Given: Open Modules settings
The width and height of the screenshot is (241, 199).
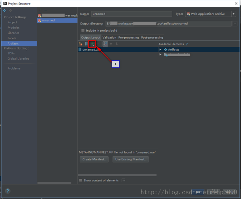Looking at the screenshot, I should coord(13,28).
